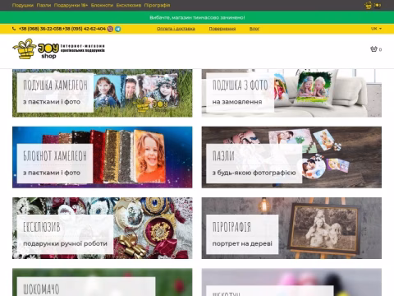Open the Оплата і доставка link
This screenshot has width=394, height=296.
coord(176,29)
